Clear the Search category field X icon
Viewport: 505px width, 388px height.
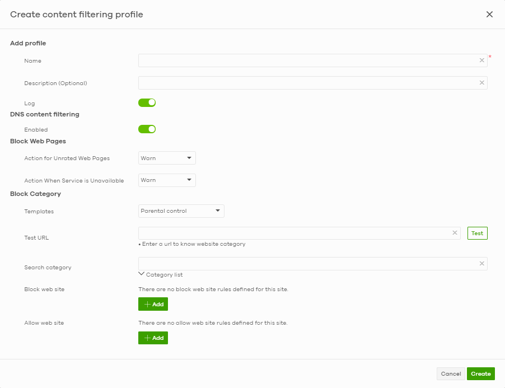(x=482, y=263)
